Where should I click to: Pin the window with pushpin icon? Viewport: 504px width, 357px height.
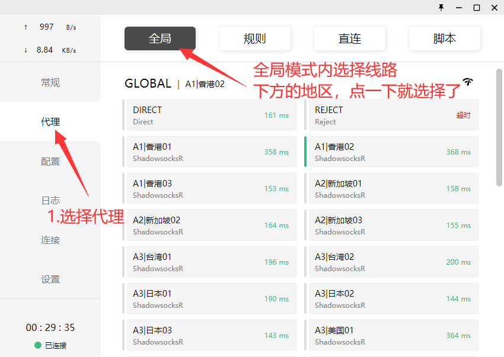(441, 7)
